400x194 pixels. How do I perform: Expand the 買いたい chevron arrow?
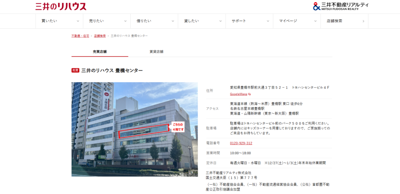point(78,21)
